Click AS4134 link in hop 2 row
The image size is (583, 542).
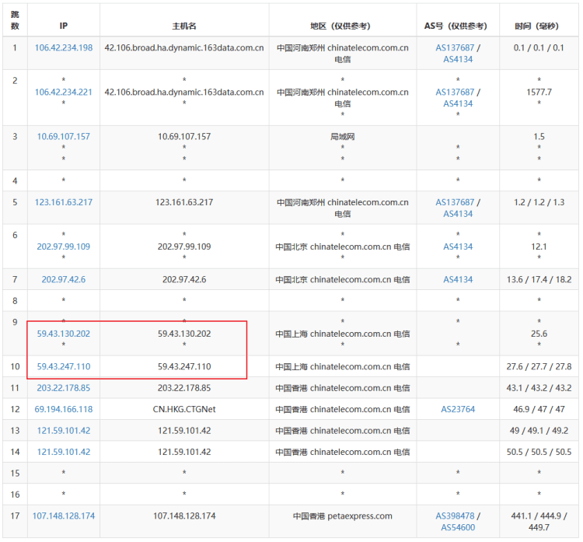pos(458,103)
